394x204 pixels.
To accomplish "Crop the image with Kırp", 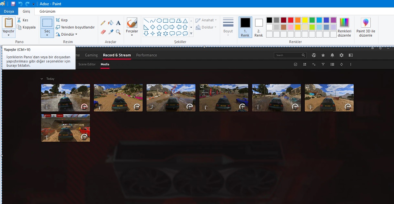I will tap(62, 20).
